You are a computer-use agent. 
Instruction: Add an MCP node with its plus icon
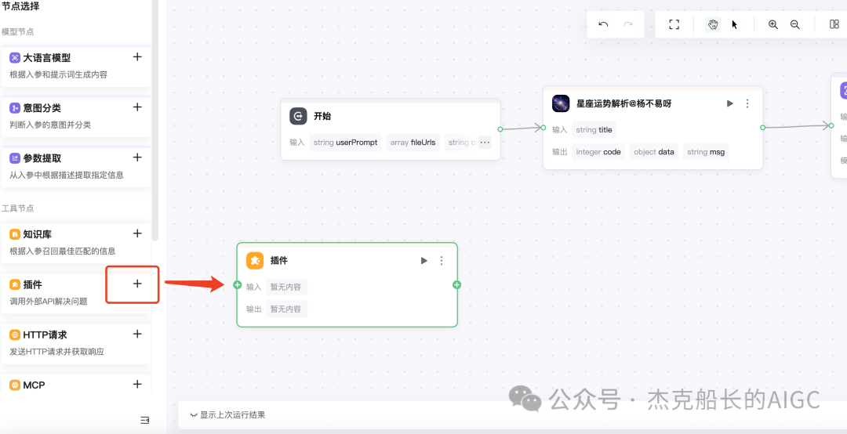coord(137,384)
